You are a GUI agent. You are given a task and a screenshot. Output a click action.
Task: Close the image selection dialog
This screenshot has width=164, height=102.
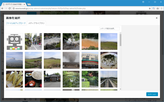point(157,18)
